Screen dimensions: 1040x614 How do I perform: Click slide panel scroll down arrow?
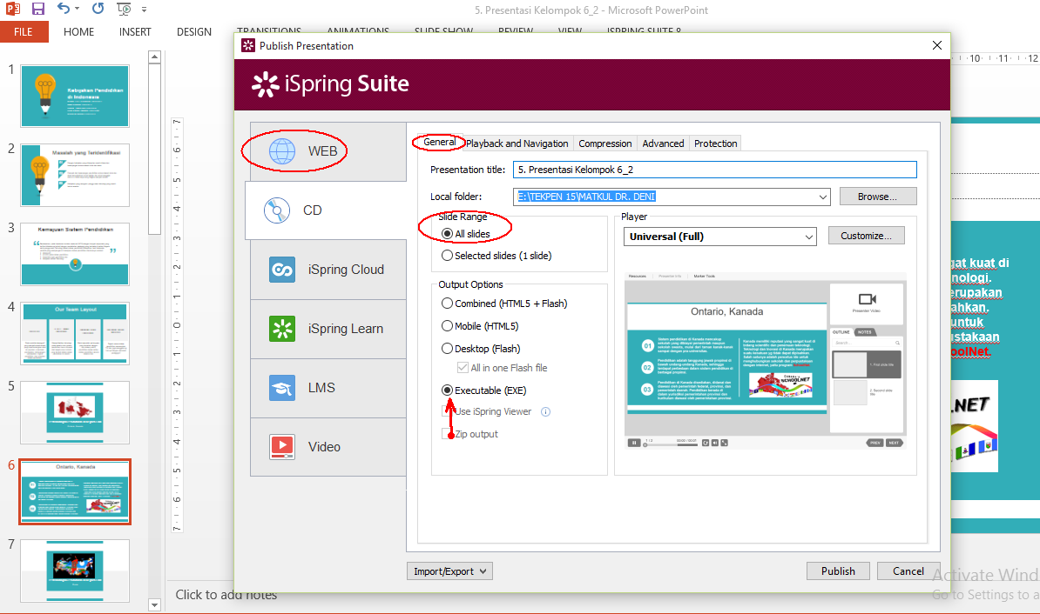[154, 604]
